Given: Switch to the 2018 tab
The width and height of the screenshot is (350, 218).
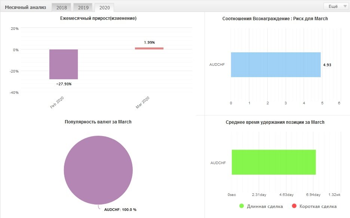Looking at the screenshot, I should coord(61,7).
